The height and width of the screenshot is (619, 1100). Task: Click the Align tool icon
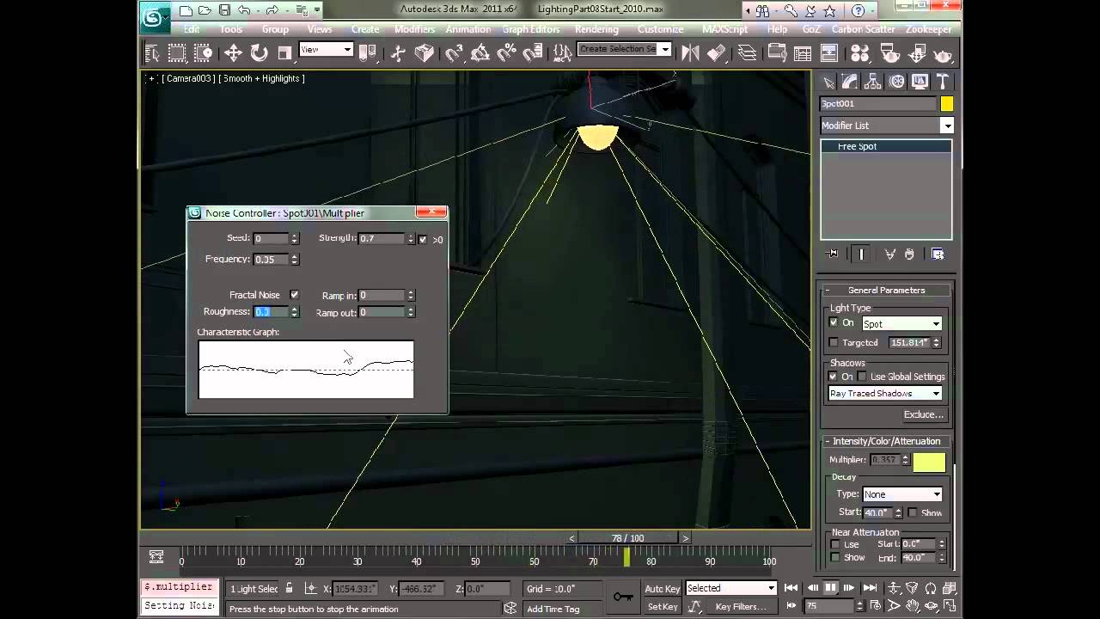click(716, 53)
